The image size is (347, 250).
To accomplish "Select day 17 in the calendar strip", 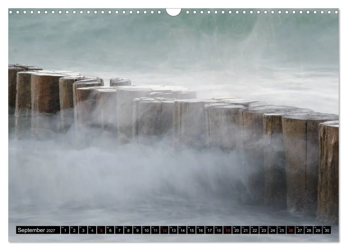I will (x=209, y=230).
